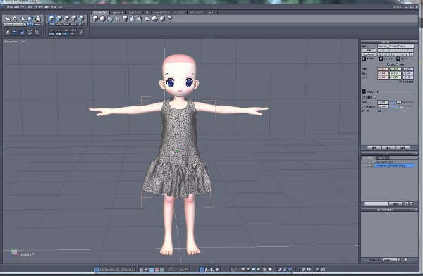Open the last visible tab of the shape toolbar
The width and height of the screenshot is (423, 276).
click(x=212, y=13)
